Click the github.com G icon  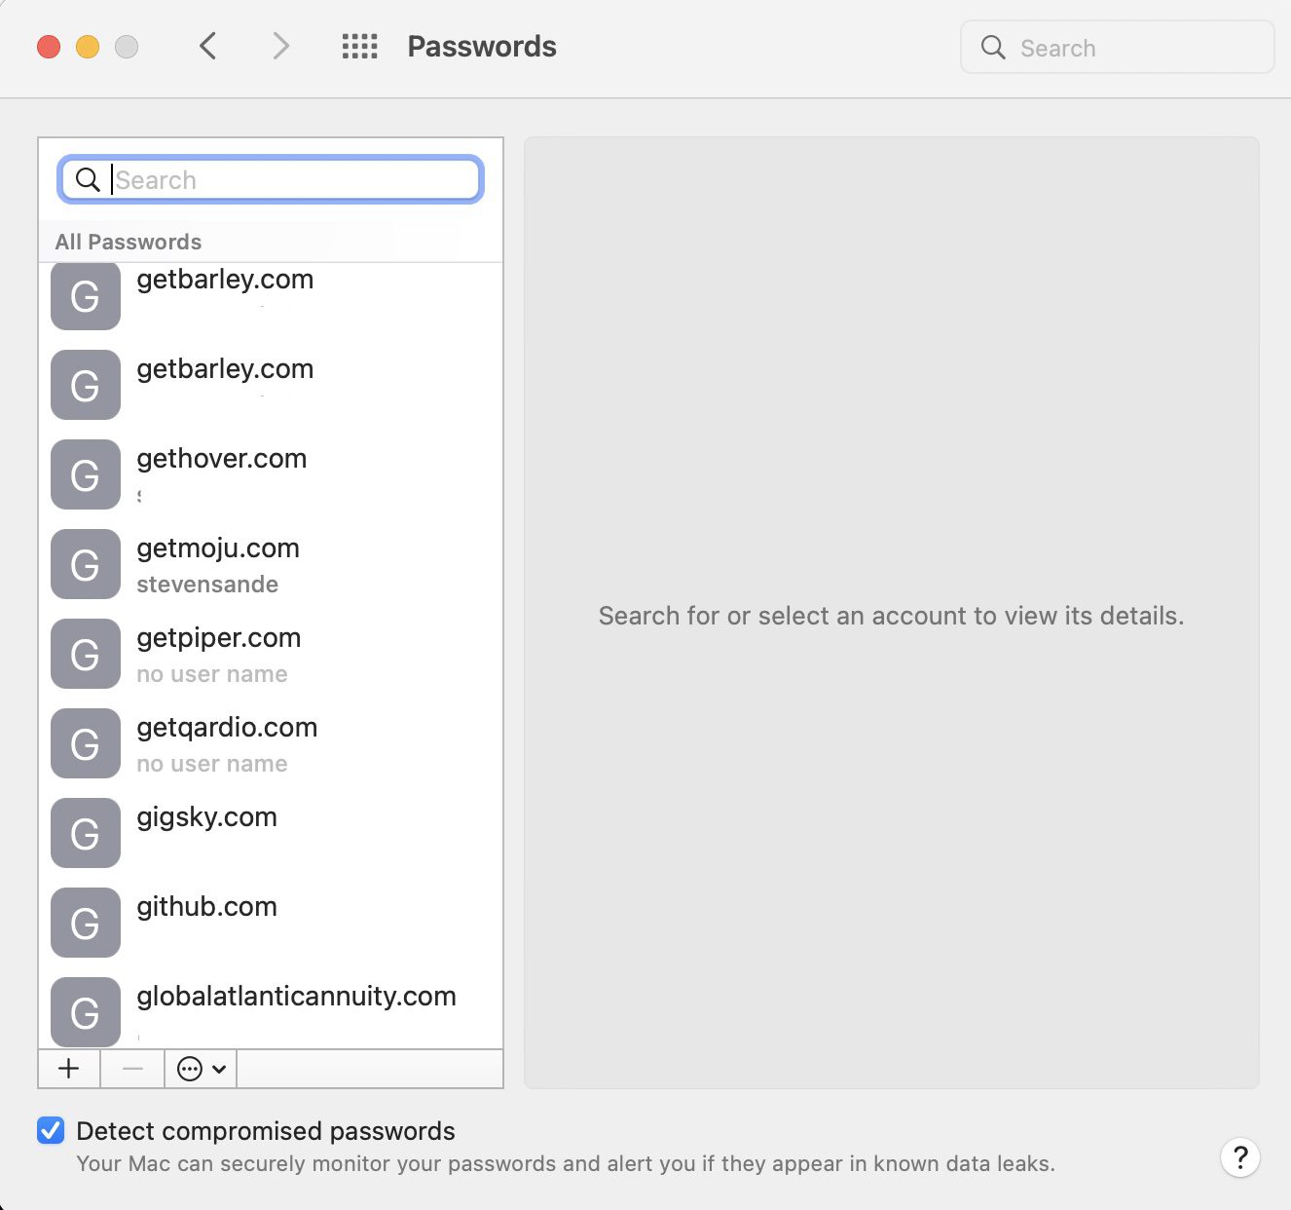(x=86, y=923)
